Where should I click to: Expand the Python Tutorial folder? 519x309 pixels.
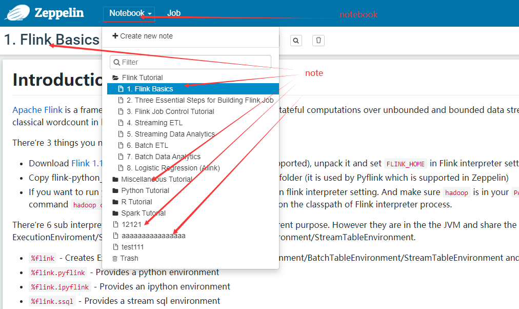point(145,190)
